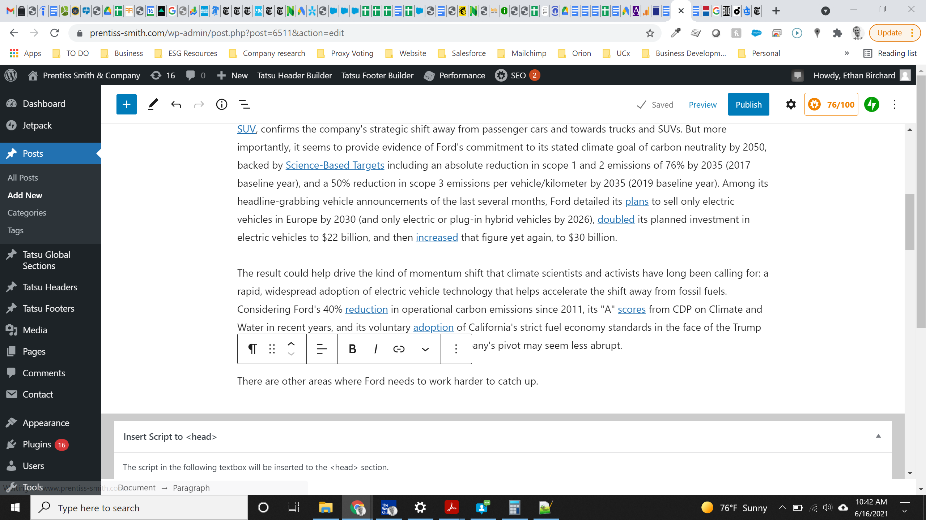
Task: Open Adobe Acrobat from the taskbar
Action: [x=451, y=508]
